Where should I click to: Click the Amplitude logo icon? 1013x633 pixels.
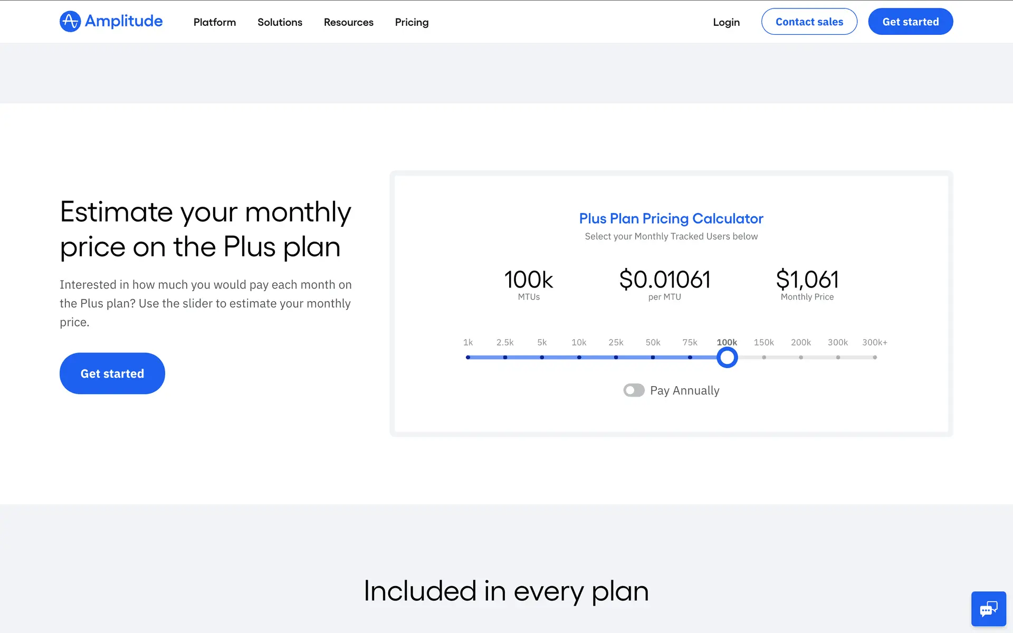click(x=70, y=22)
